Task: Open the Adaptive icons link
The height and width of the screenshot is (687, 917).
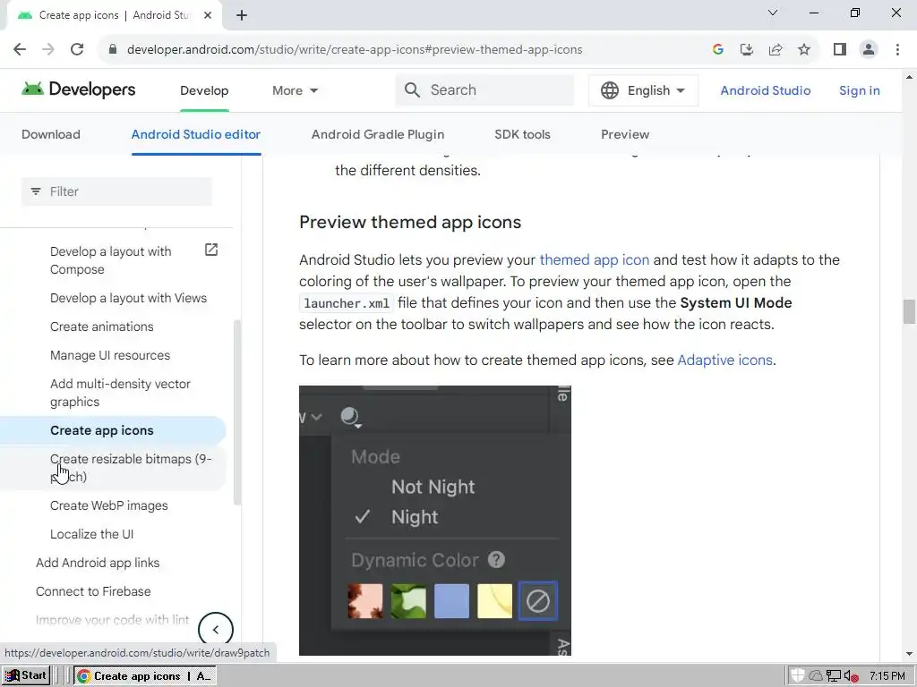Action: (724, 360)
